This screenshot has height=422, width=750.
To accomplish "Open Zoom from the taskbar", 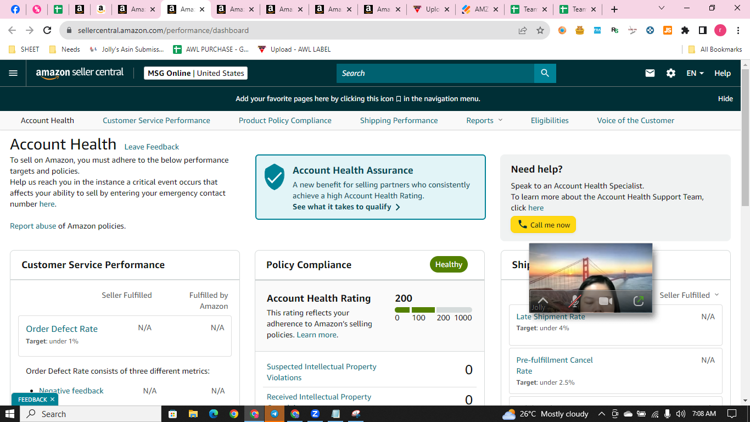I will click(x=315, y=414).
